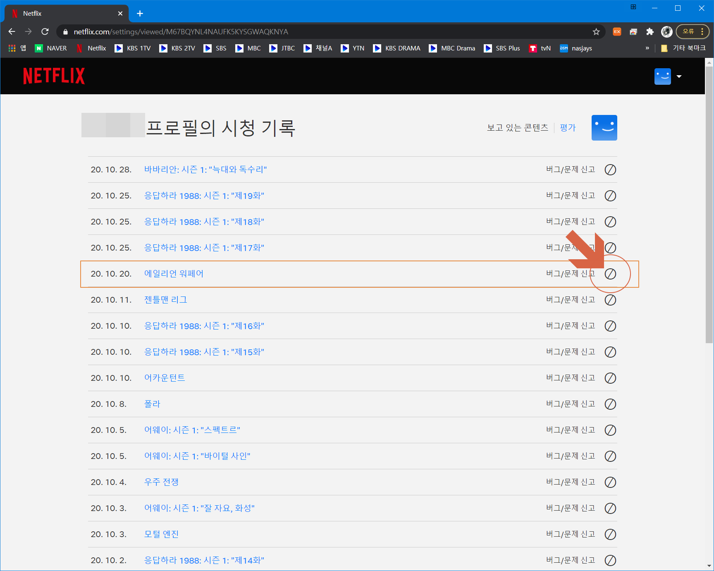This screenshot has height=571, width=714.
Task: Hide 에일리언 워페어 from viewing history
Action: coord(610,274)
